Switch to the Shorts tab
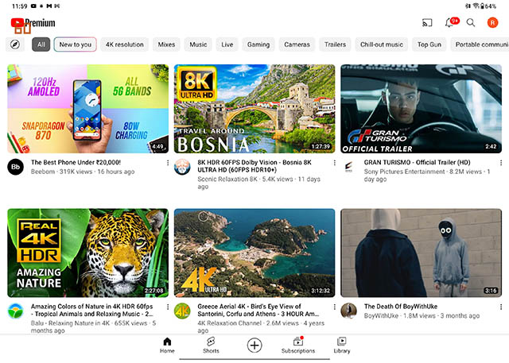The image size is (509, 363). (x=211, y=346)
